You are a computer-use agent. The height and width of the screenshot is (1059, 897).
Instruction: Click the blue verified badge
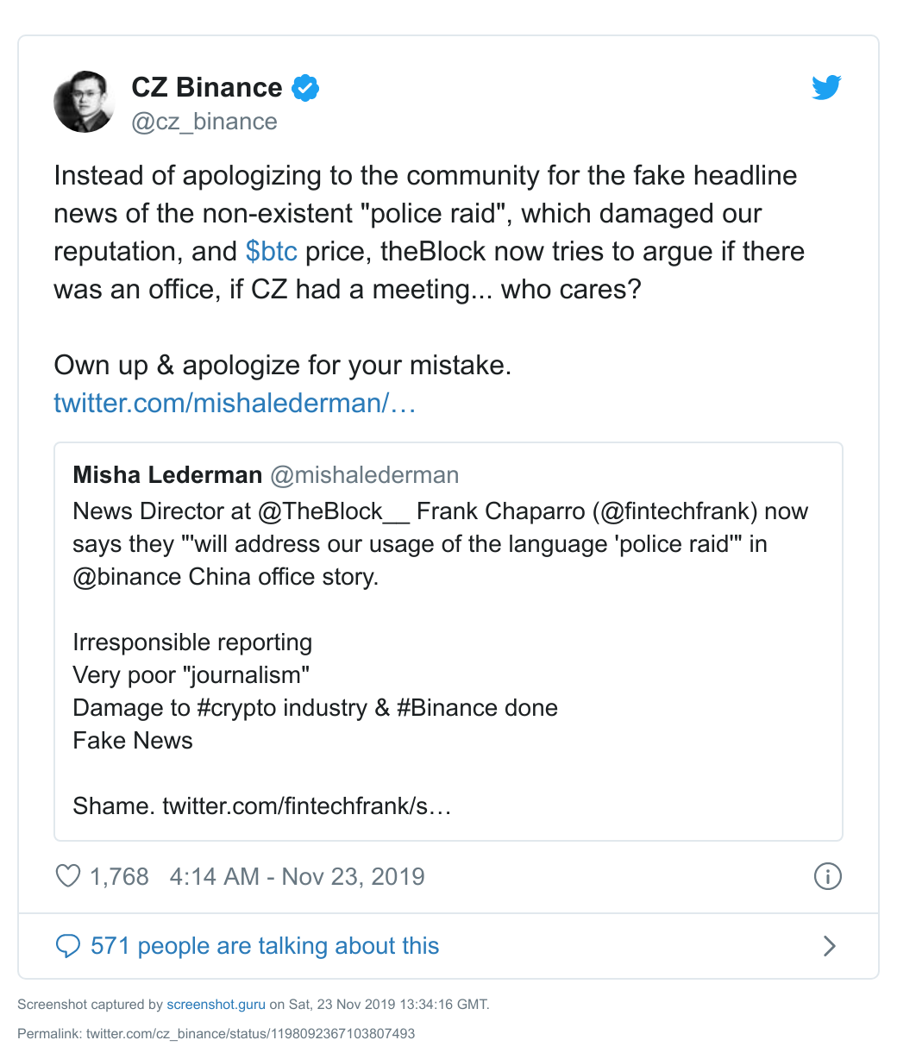point(305,87)
